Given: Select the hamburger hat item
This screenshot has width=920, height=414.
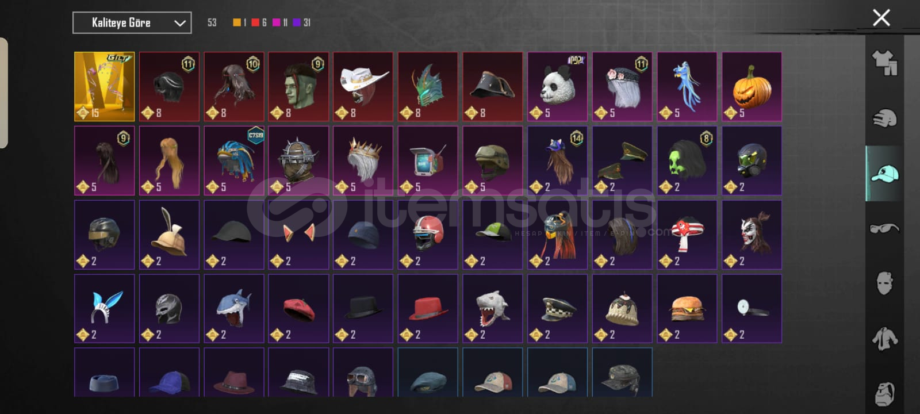Looking at the screenshot, I should pyautogui.click(x=687, y=309).
